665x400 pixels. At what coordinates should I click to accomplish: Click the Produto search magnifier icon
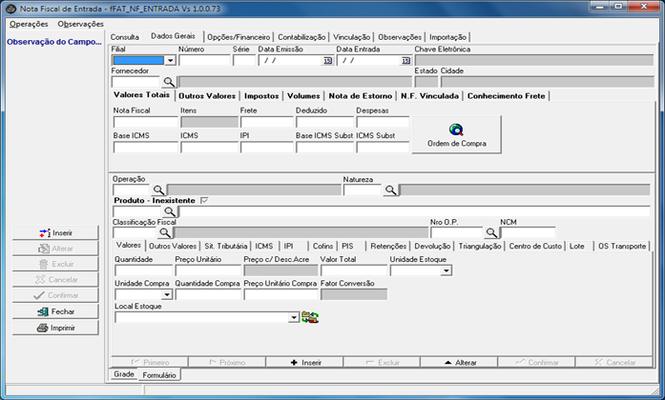point(169,211)
